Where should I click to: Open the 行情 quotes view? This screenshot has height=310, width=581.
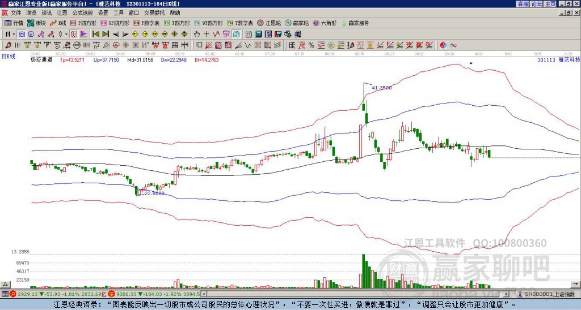click(14, 23)
